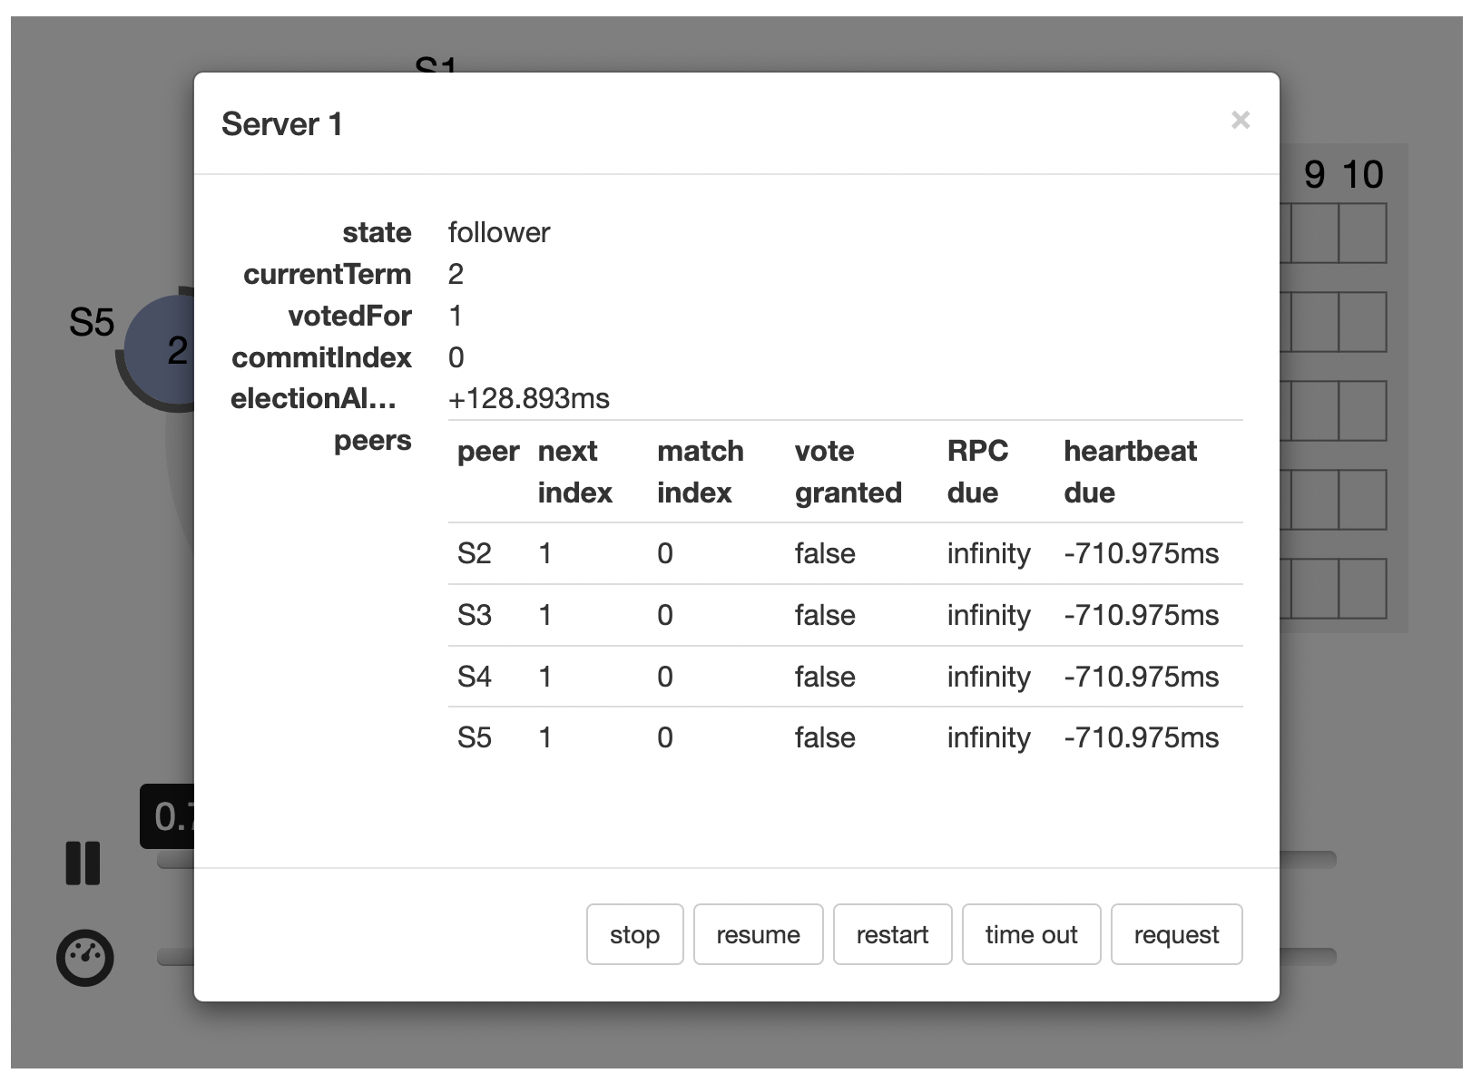Select log cell index 9 in last row
Image resolution: width=1481 pixels, height=1083 pixels.
coord(1314,589)
